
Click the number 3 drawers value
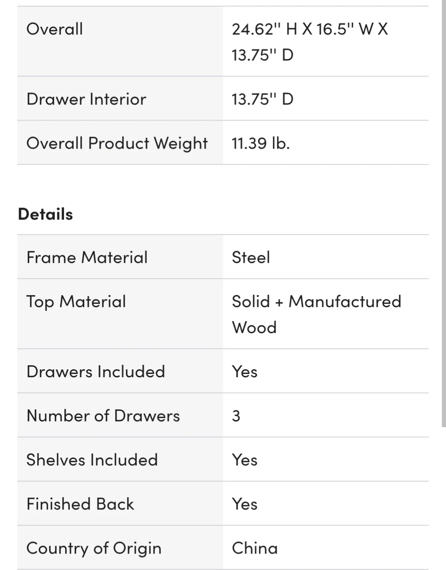click(236, 416)
